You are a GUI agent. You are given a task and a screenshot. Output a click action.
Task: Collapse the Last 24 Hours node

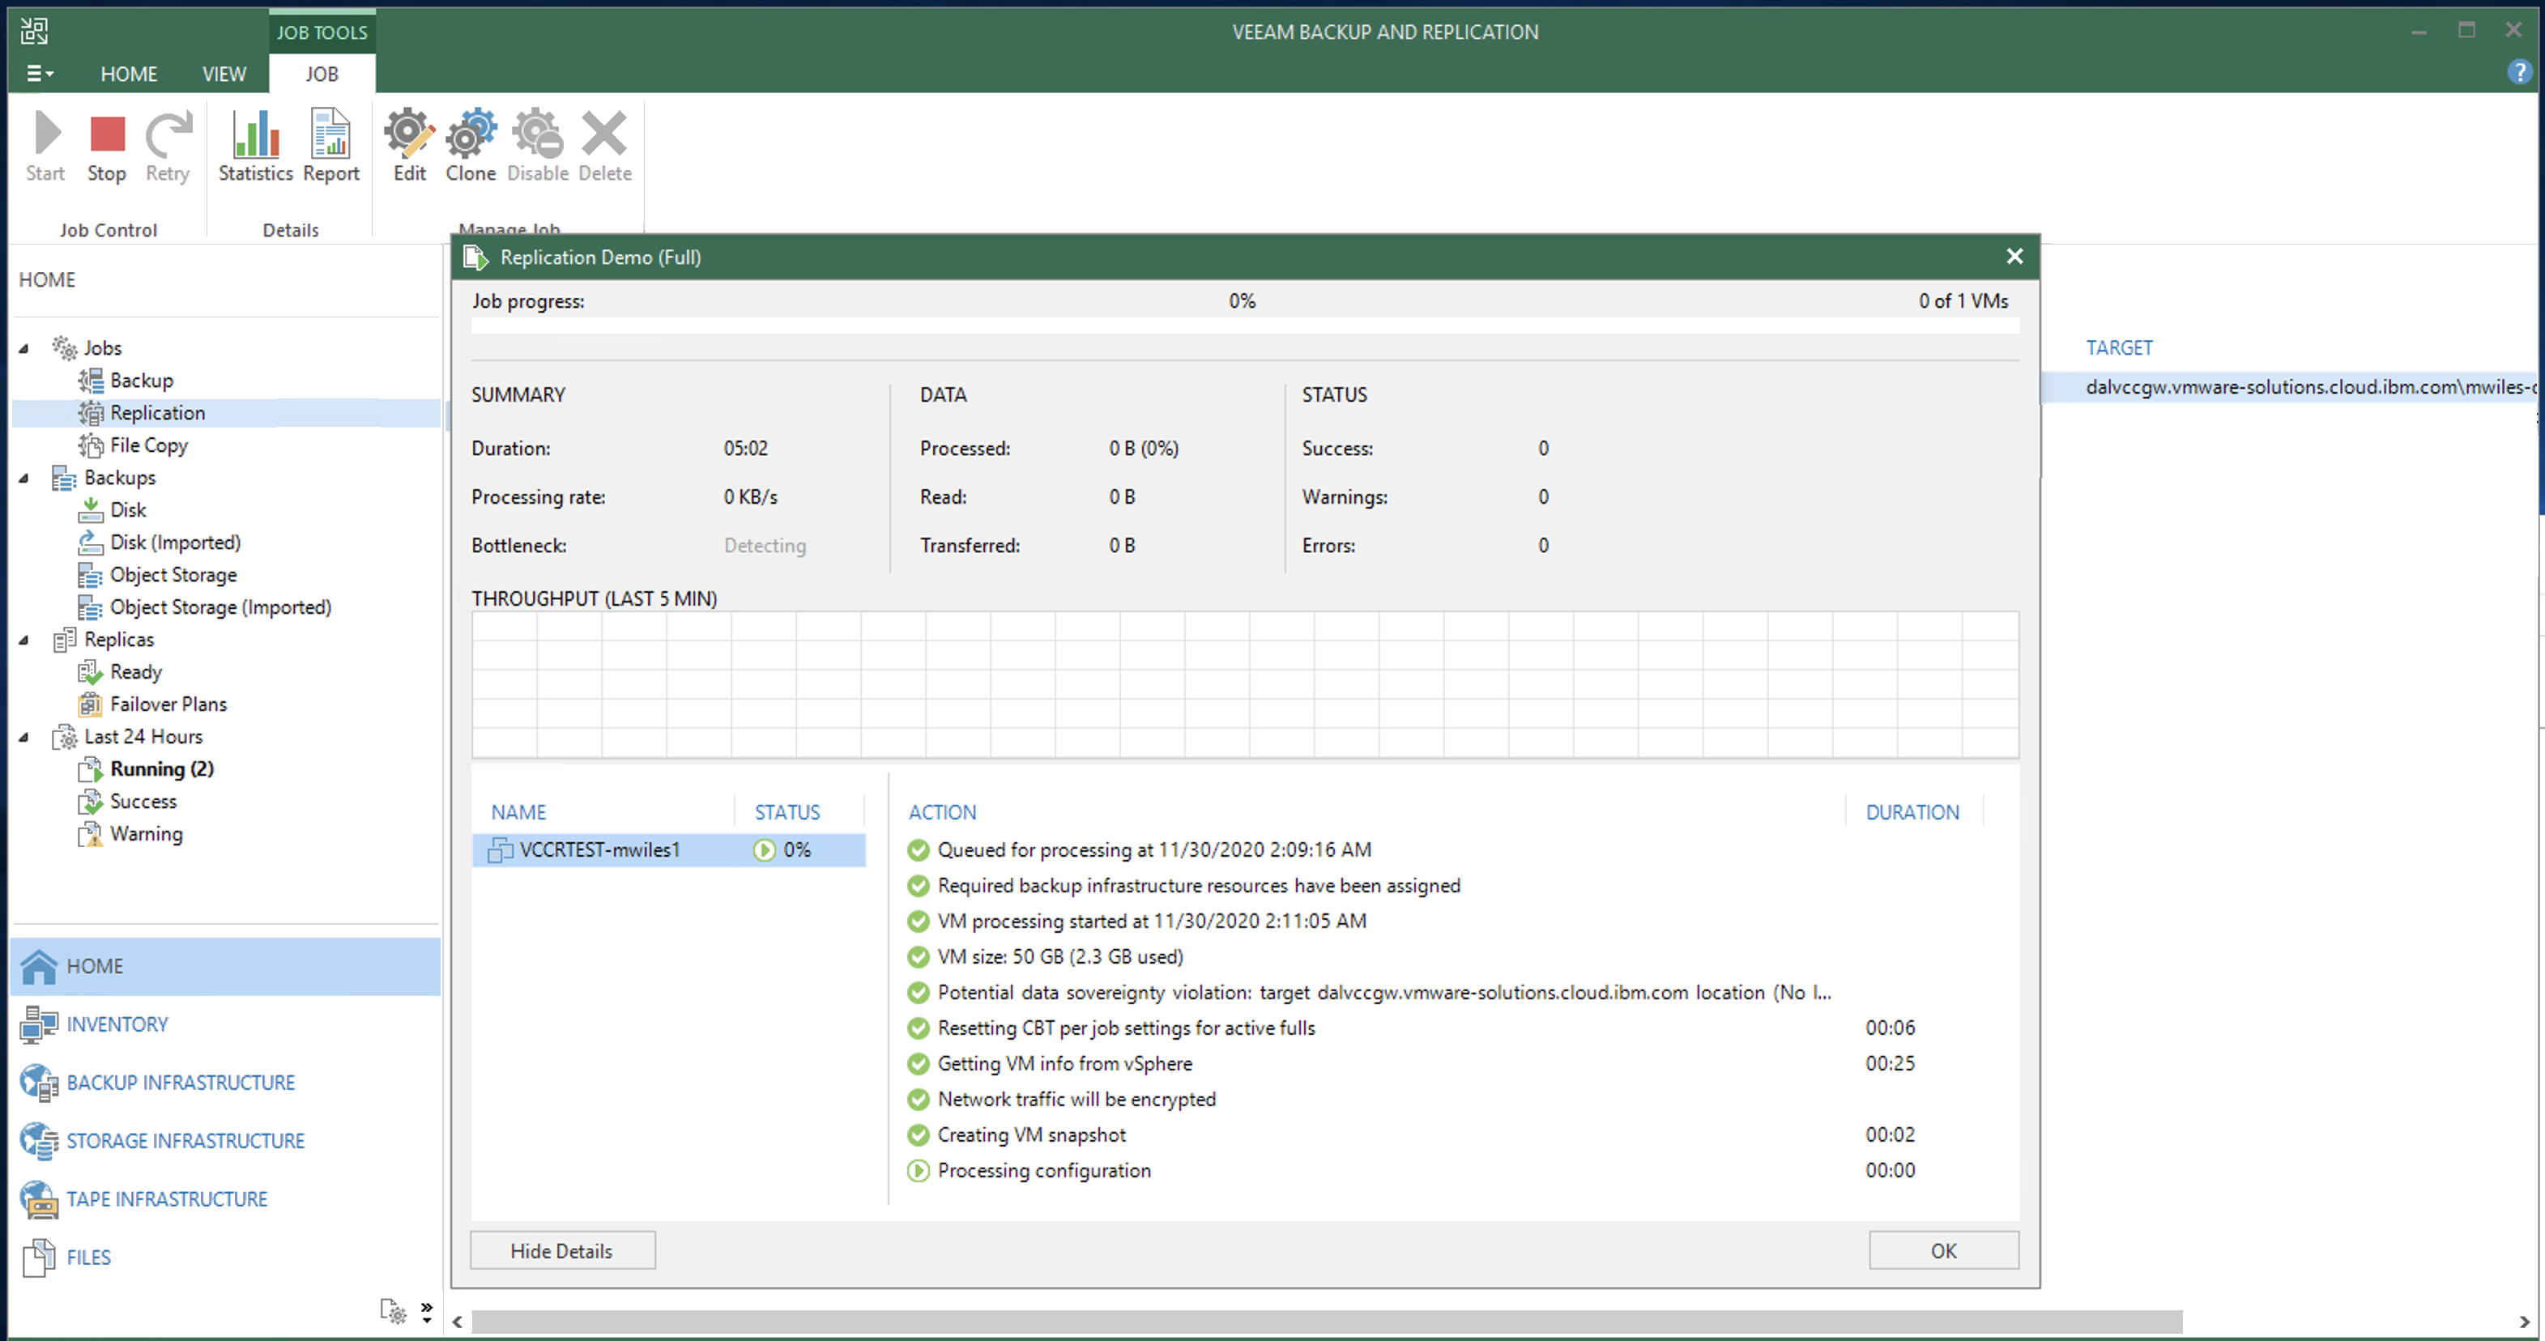tap(24, 737)
